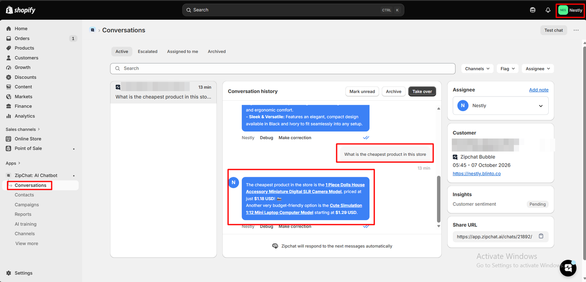
Task: Open the Nestly assignee select box
Action: [x=501, y=106]
